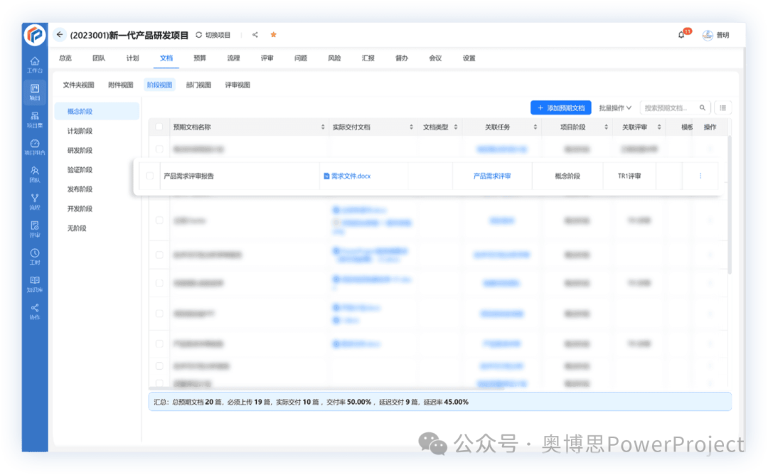Click the 团队 icon in the left sidebar

tap(33, 173)
